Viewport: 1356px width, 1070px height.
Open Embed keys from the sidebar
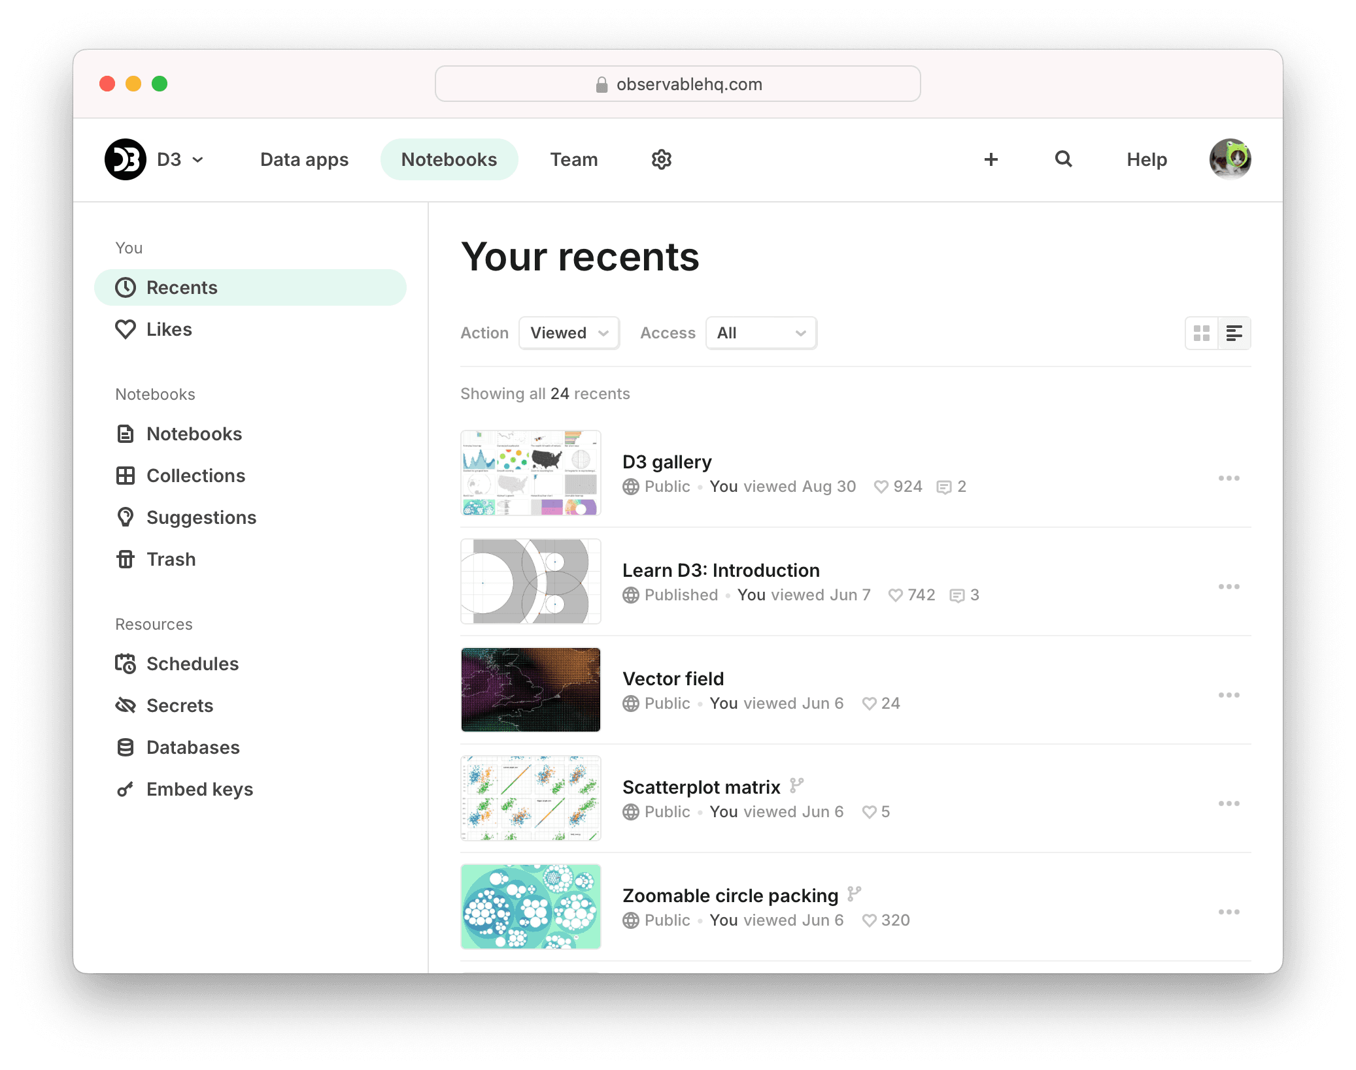point(126,789)
